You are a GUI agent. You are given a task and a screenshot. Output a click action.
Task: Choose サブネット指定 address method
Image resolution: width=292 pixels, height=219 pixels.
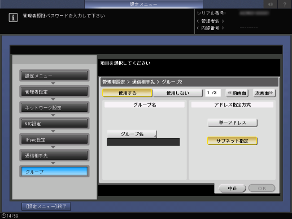pyautogui.click(x=232, y=141)
